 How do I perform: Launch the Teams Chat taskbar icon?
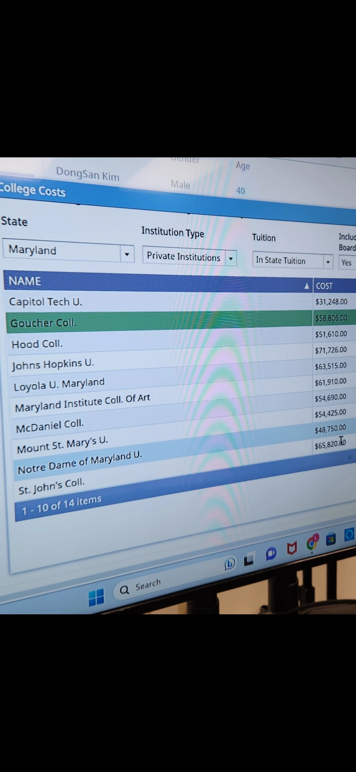(x=271, y=554)
